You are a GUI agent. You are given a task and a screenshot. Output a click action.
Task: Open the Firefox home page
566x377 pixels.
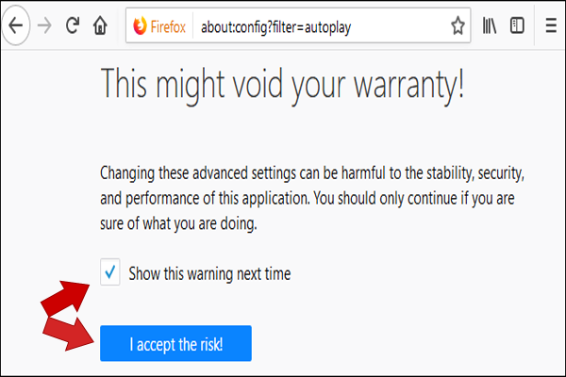pyautogui.click(x=99, y=25)
